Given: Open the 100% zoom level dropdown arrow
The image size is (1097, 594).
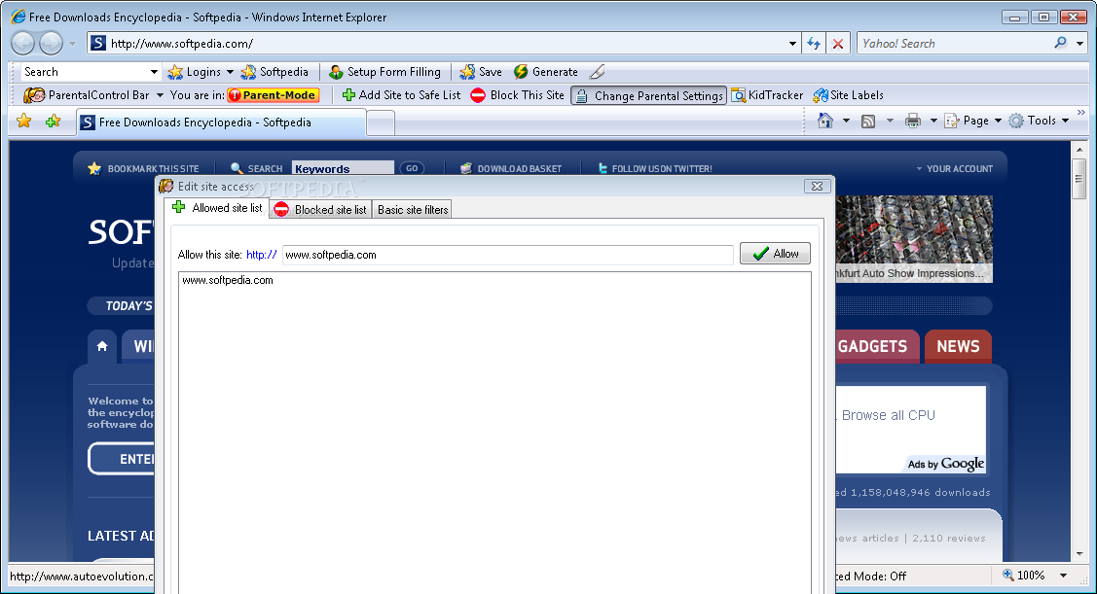Looking at the screenshot, I should (x=1063, y=576).
